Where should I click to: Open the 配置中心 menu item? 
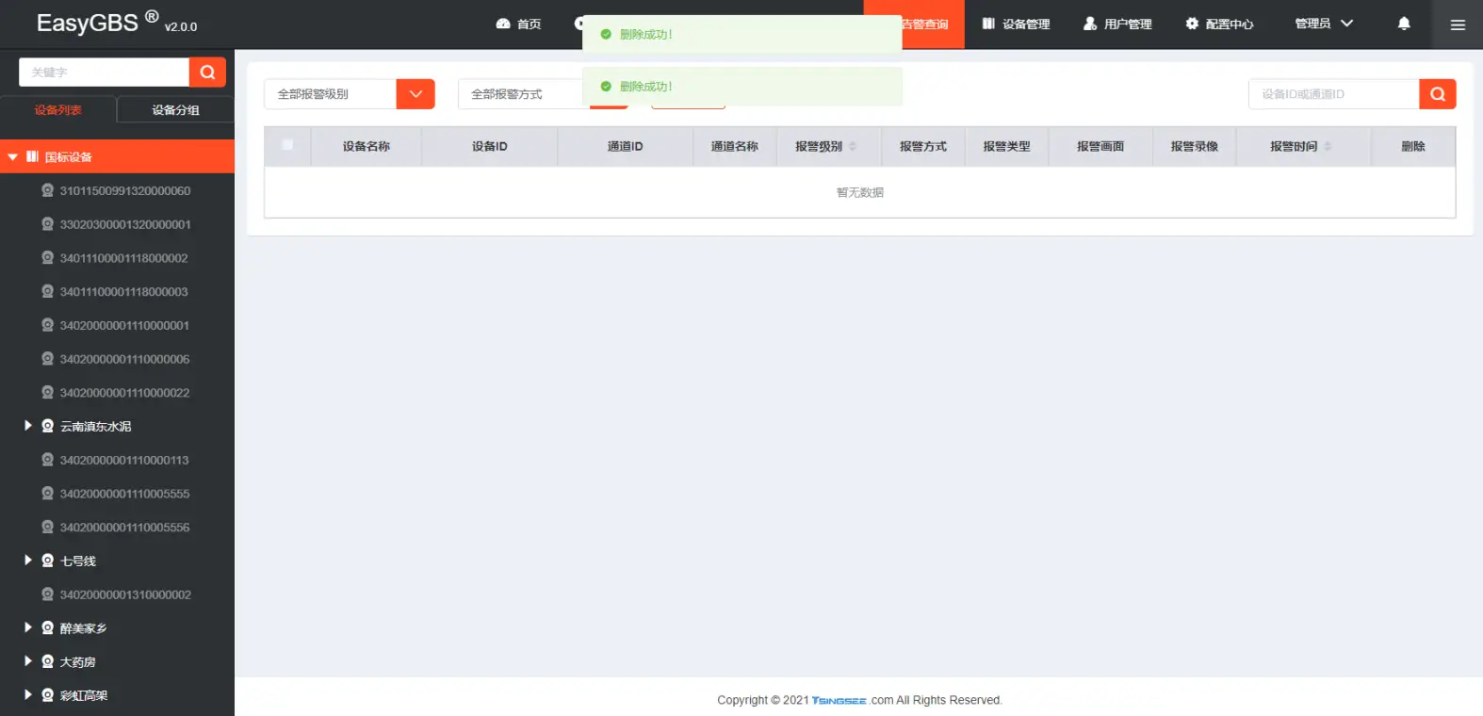click(x=1219, y=24)
